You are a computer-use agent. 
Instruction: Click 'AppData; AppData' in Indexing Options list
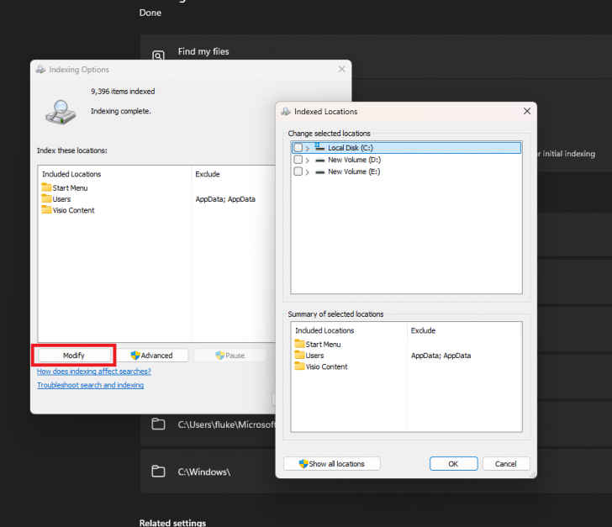[x=225, y=199]
